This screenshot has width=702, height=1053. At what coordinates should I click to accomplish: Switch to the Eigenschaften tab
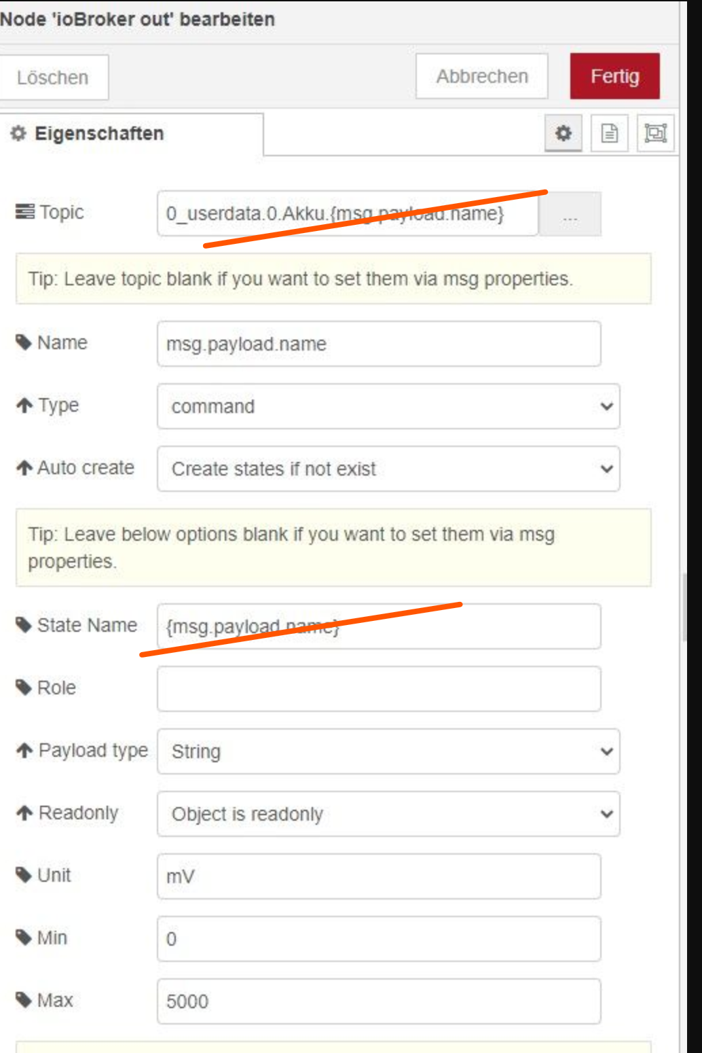tap(99, 133)
